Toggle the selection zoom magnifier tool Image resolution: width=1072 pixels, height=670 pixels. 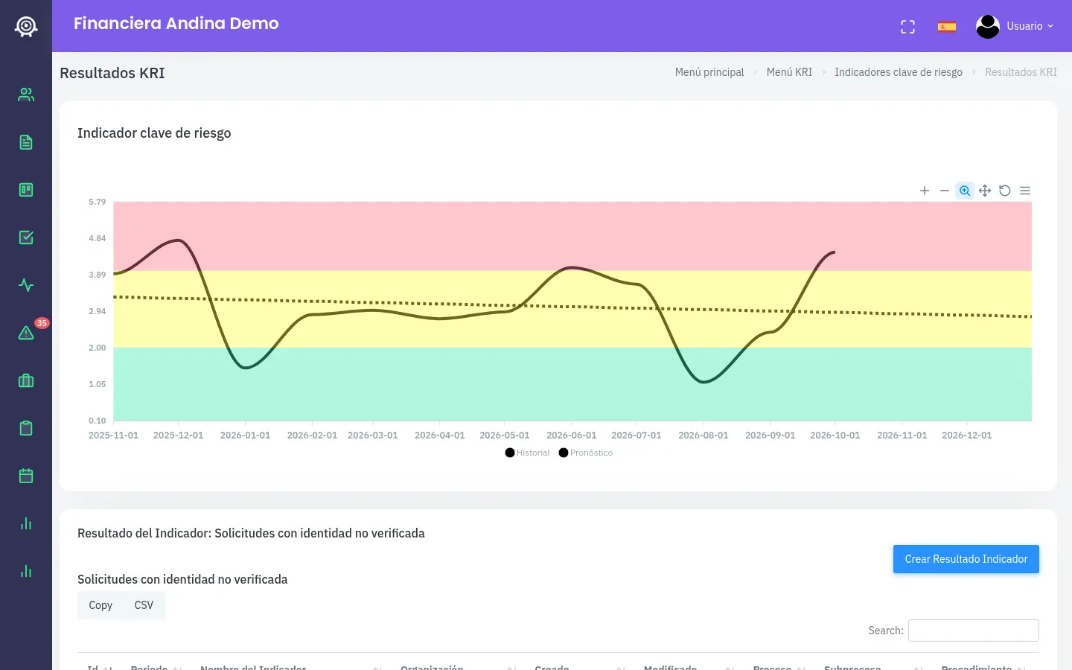coord(965,191)
